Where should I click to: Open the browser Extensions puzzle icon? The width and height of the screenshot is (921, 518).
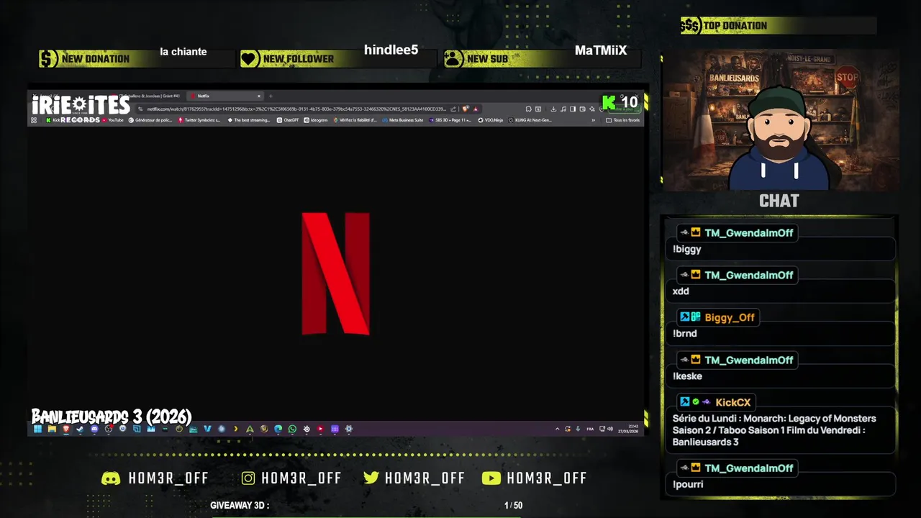pos(529,109)
